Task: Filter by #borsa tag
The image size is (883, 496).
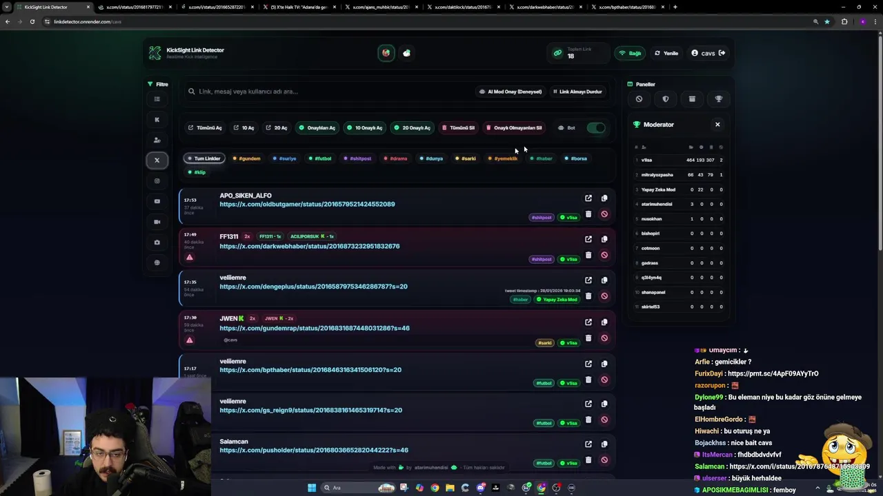Action: pos(576,158)
